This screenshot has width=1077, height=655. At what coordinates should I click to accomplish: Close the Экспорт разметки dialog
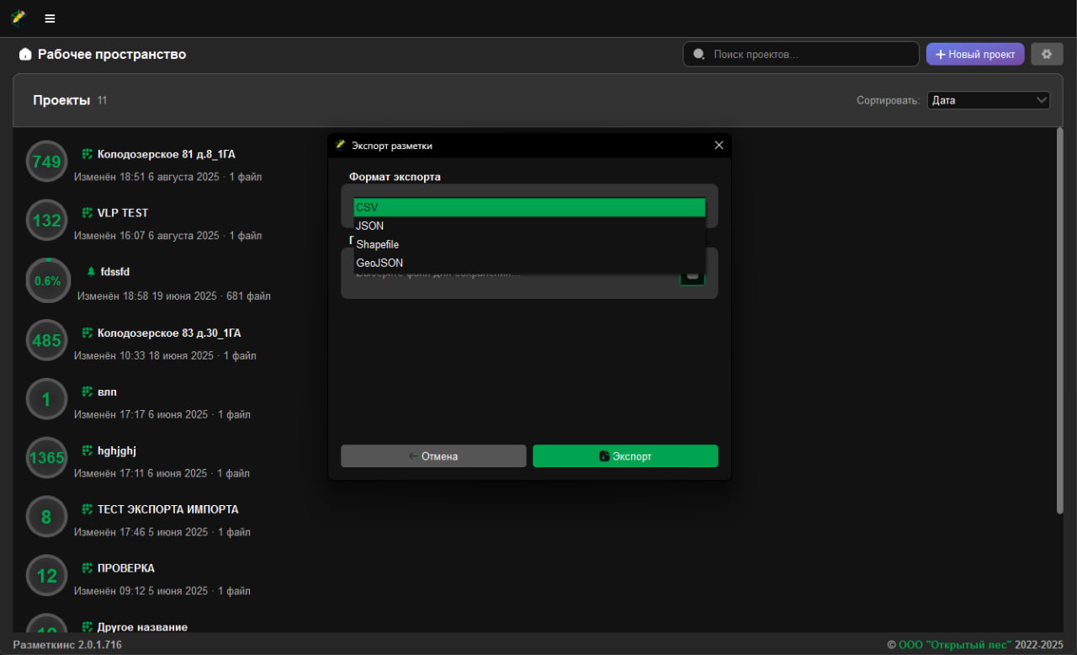click(x=719, y=146)
